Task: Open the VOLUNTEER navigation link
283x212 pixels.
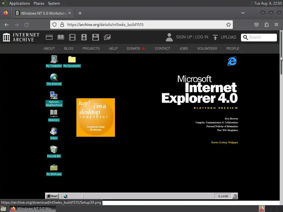Action: tap(207, 49)
